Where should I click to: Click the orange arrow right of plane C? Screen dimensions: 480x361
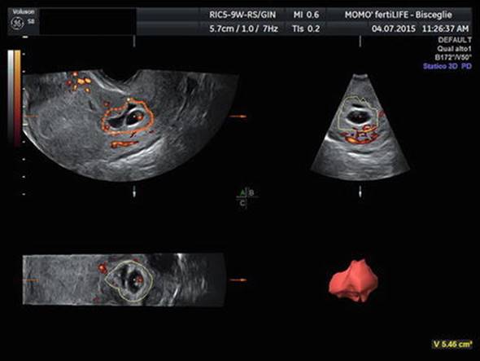tap(238, 280)
